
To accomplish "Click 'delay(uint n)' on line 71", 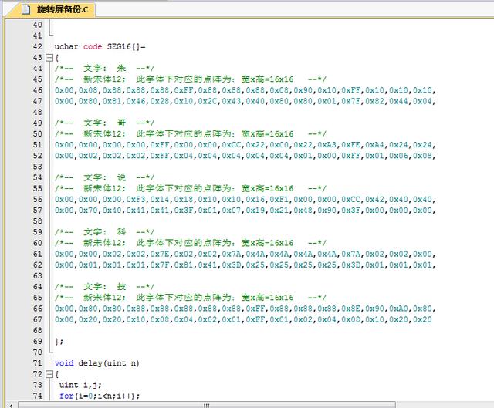I will coord(109,363).
